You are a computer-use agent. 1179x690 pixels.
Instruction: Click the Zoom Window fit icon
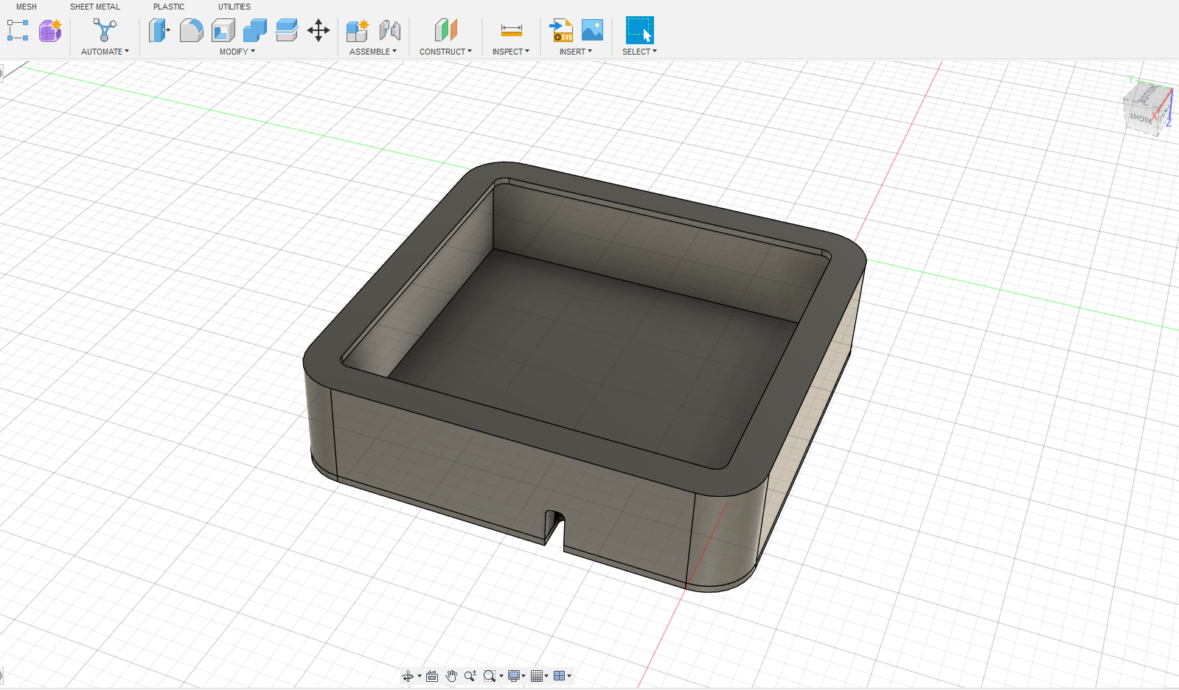tap(489, 676)
